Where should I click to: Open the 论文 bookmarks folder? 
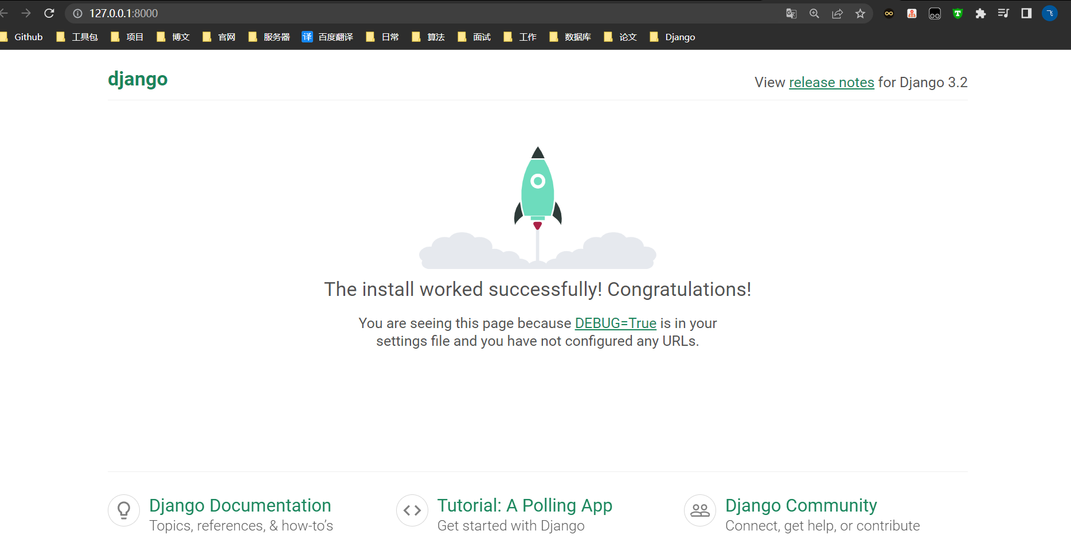pyautogui.click(x=620, y=37)
